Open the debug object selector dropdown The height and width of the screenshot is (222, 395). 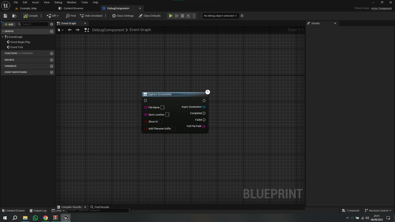pos(220,16)
